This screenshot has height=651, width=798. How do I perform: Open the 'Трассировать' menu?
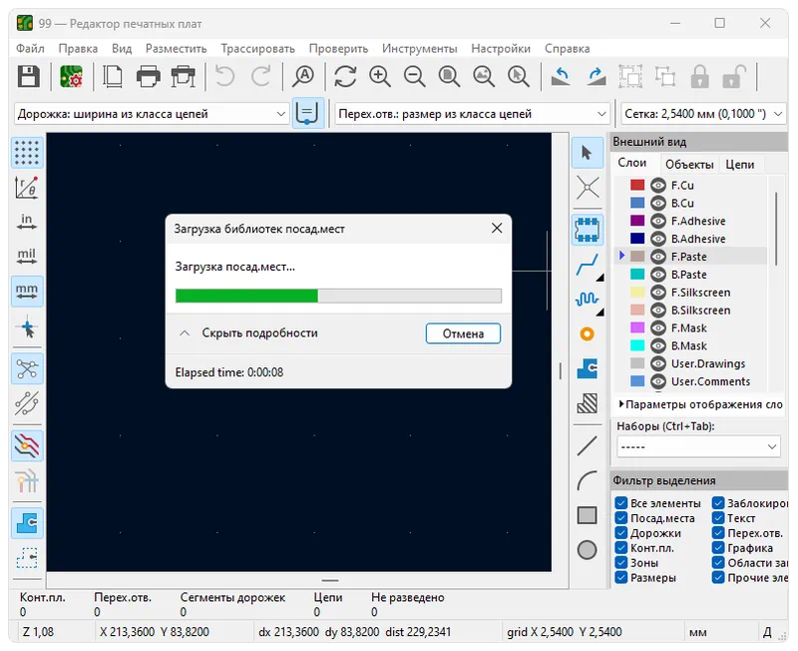258,48
